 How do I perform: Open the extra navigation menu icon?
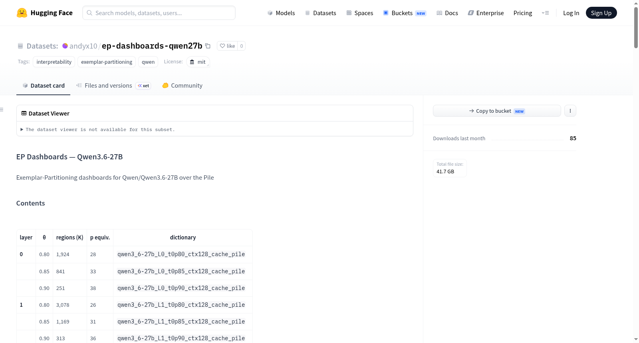545,13
